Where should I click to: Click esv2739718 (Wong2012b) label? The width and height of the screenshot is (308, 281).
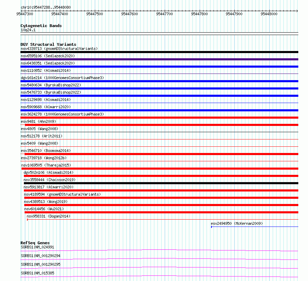[x=44, y=158]
